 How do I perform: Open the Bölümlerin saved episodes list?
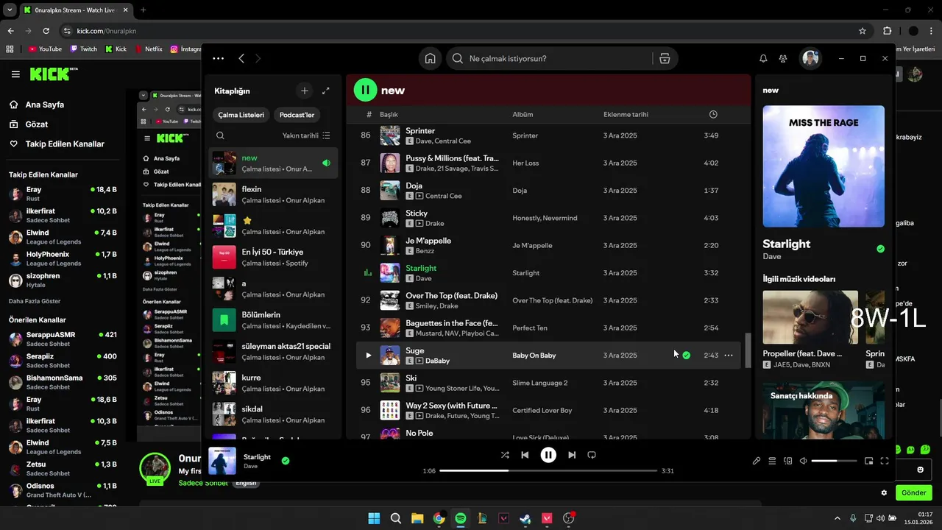tap(274, 320)
